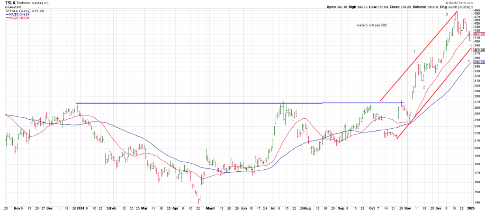
Task: Select the blue horizontal resistance line
Action: [189, 103]
